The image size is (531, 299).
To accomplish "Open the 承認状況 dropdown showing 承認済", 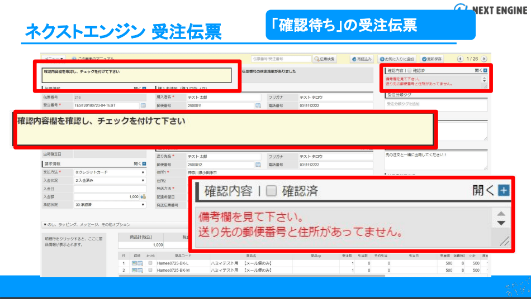I will [x=110, y=205].
